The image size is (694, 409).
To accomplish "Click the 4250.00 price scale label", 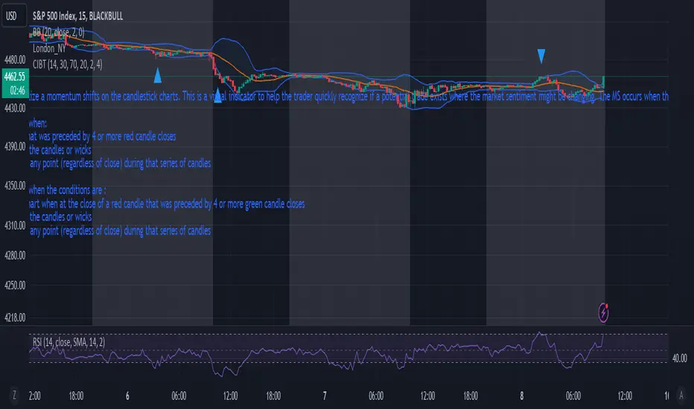I will (15, 286).
